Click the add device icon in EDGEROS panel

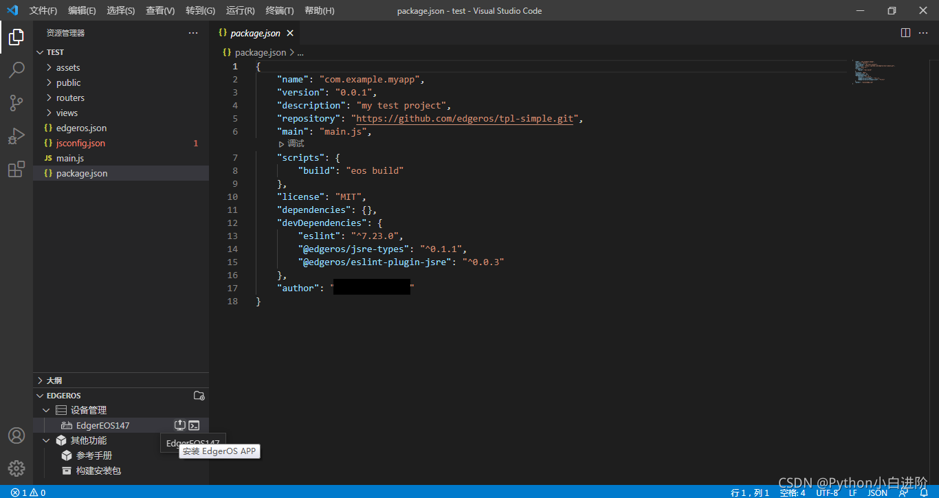coord(199,396)
